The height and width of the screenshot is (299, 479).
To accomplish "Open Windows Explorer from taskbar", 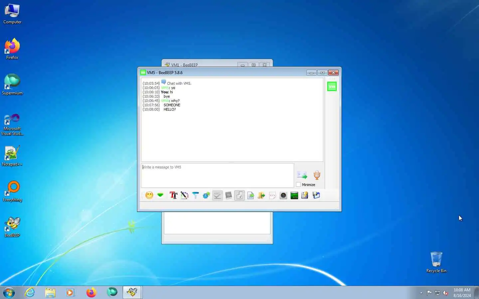I will pos(50,292).
